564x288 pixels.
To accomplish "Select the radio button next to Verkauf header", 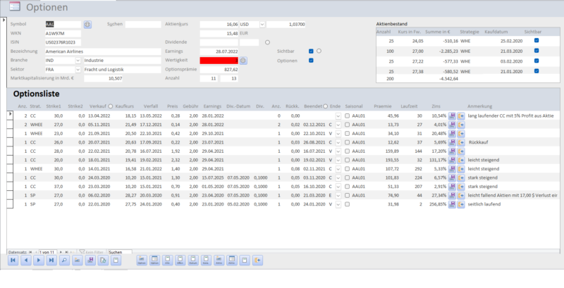I will [111, 105].
